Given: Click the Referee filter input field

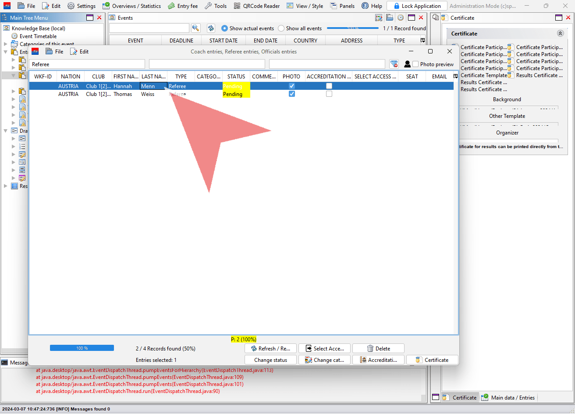Looking at the screenshot, I should point(88,64).
